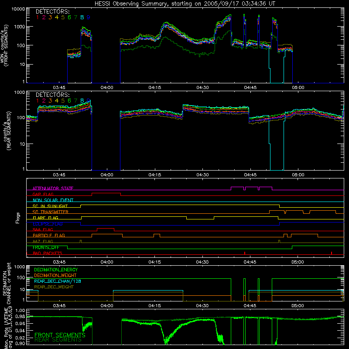Click 04:00 tick under decimation plot

tap(107, 306)
